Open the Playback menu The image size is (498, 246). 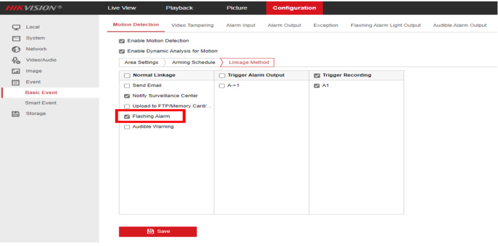coord(179,8)
